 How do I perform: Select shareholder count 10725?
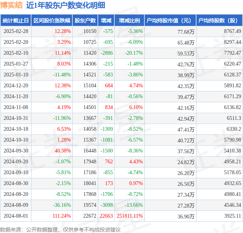point(90,42)
